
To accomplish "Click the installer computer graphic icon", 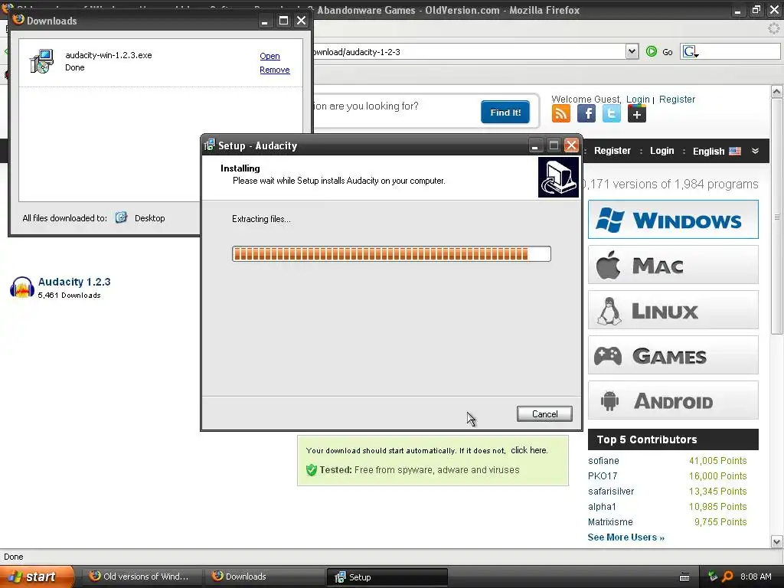I will click(558, 177).
